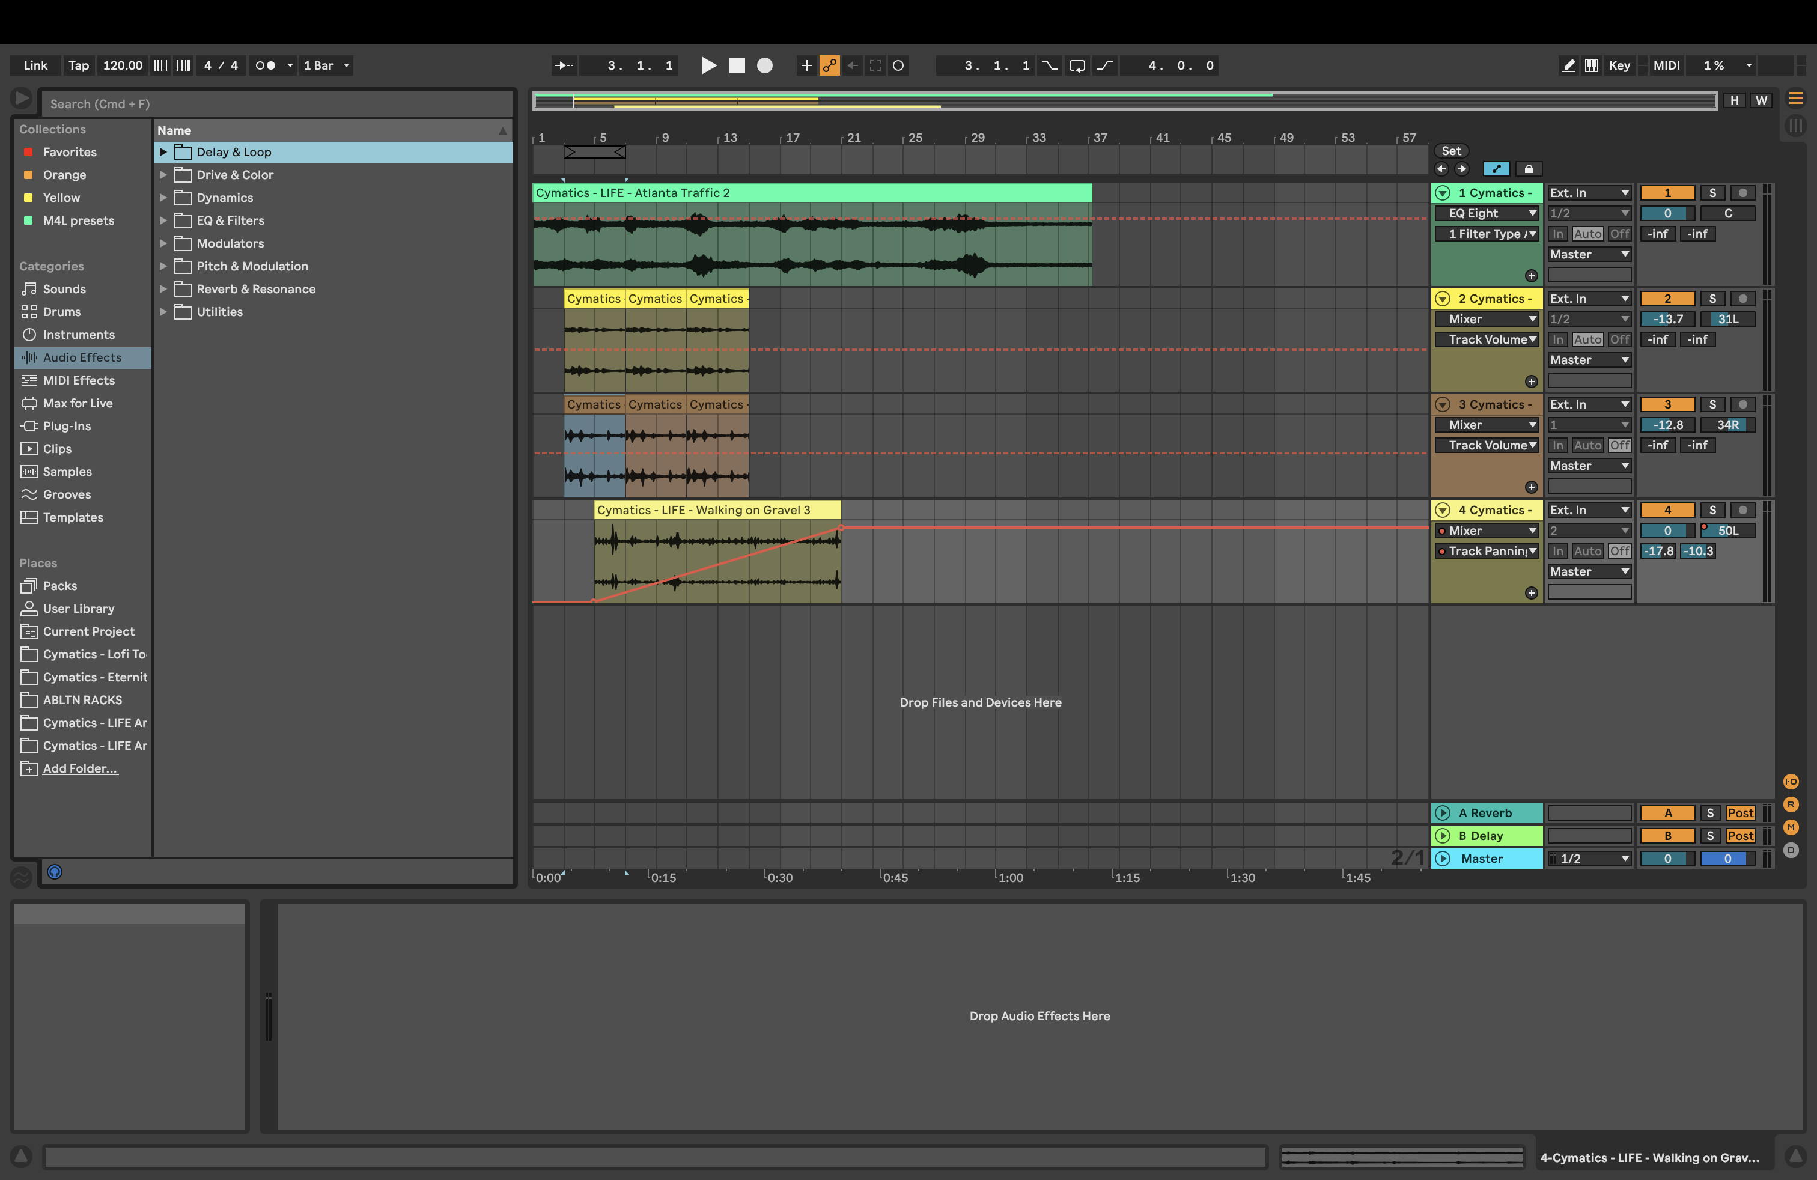Switch to Session View via orange lines icon
The width and height of the screenshot is (1817, 1180).
click(1795, 99)
